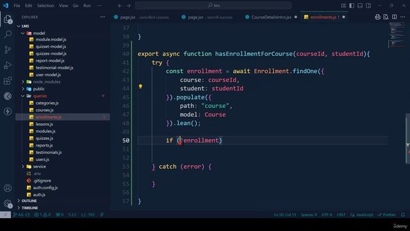Go back with the left arrow
Viewport: 410px width, 231px height.
click(120, 6)
